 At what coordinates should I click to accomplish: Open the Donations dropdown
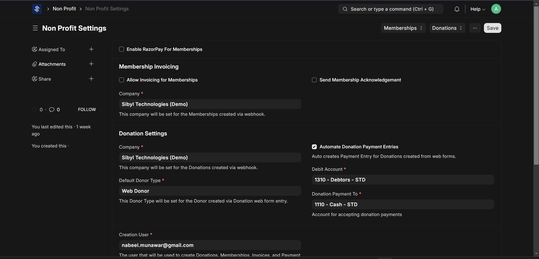click(x=447, y=28)
